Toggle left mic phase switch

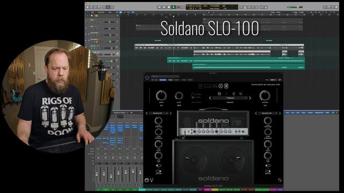(x=158, y=166)
